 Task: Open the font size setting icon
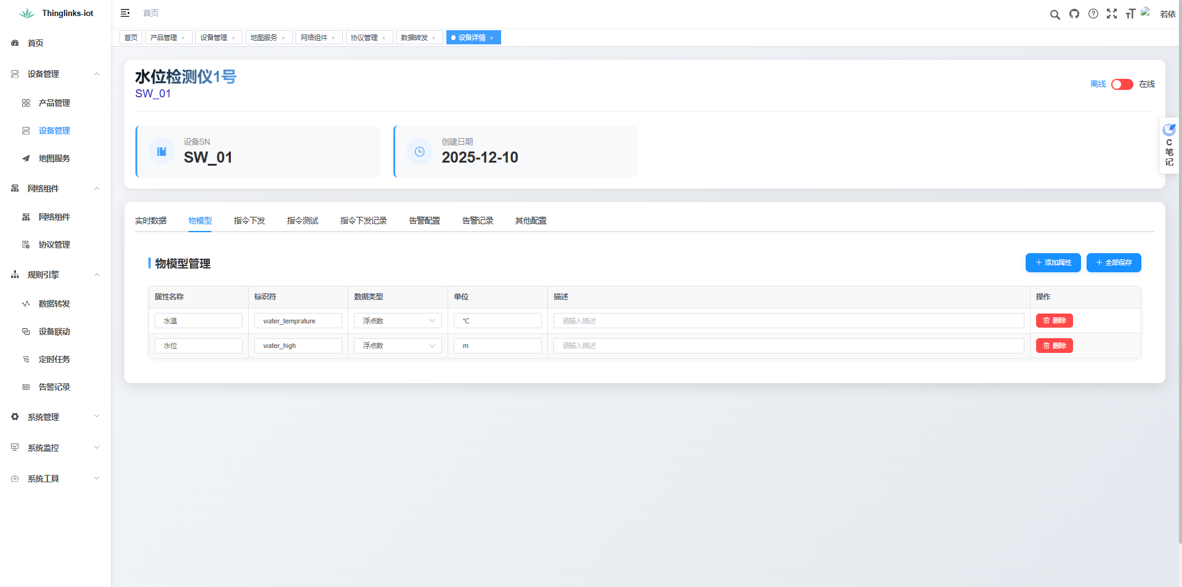1130,14
